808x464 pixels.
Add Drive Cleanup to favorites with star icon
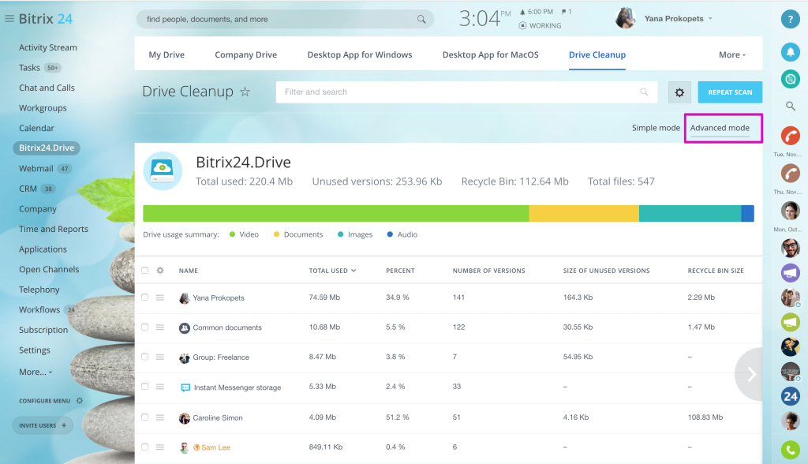click(x=245, y=92)
